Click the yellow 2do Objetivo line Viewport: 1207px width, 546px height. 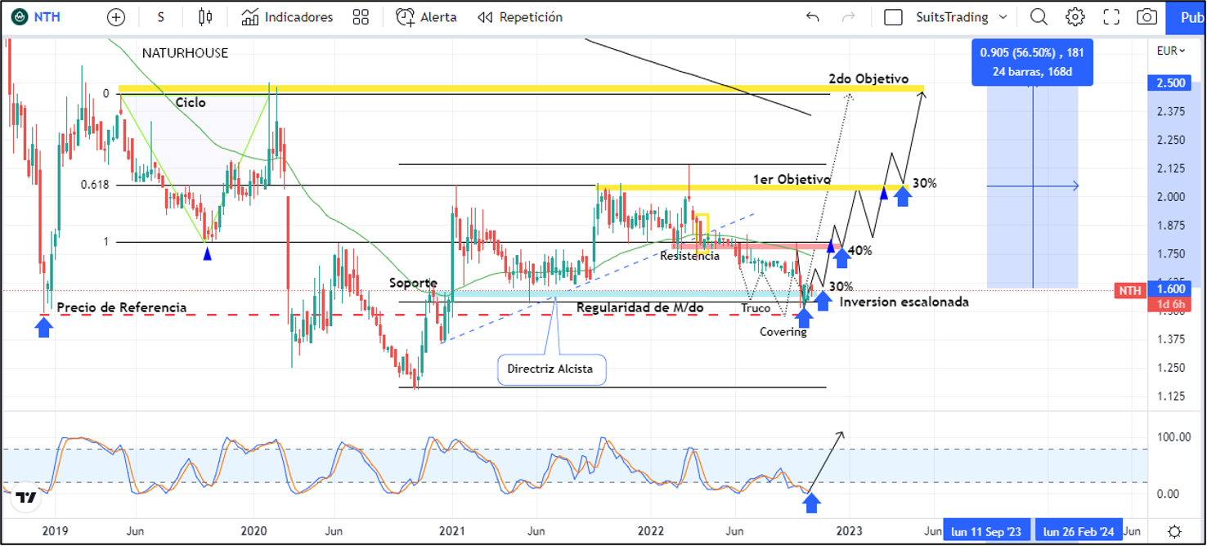coord(491,88)
